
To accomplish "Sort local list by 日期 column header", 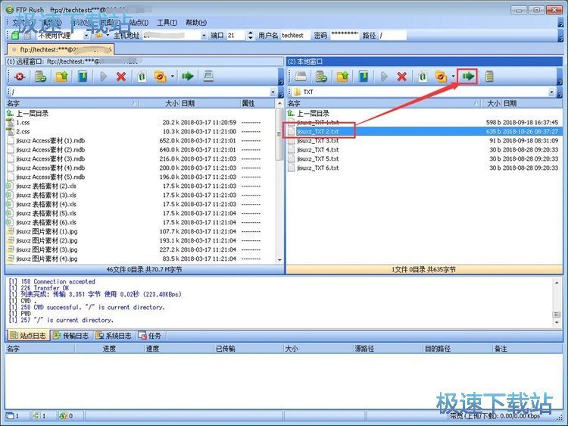I will tap(531, 103).
